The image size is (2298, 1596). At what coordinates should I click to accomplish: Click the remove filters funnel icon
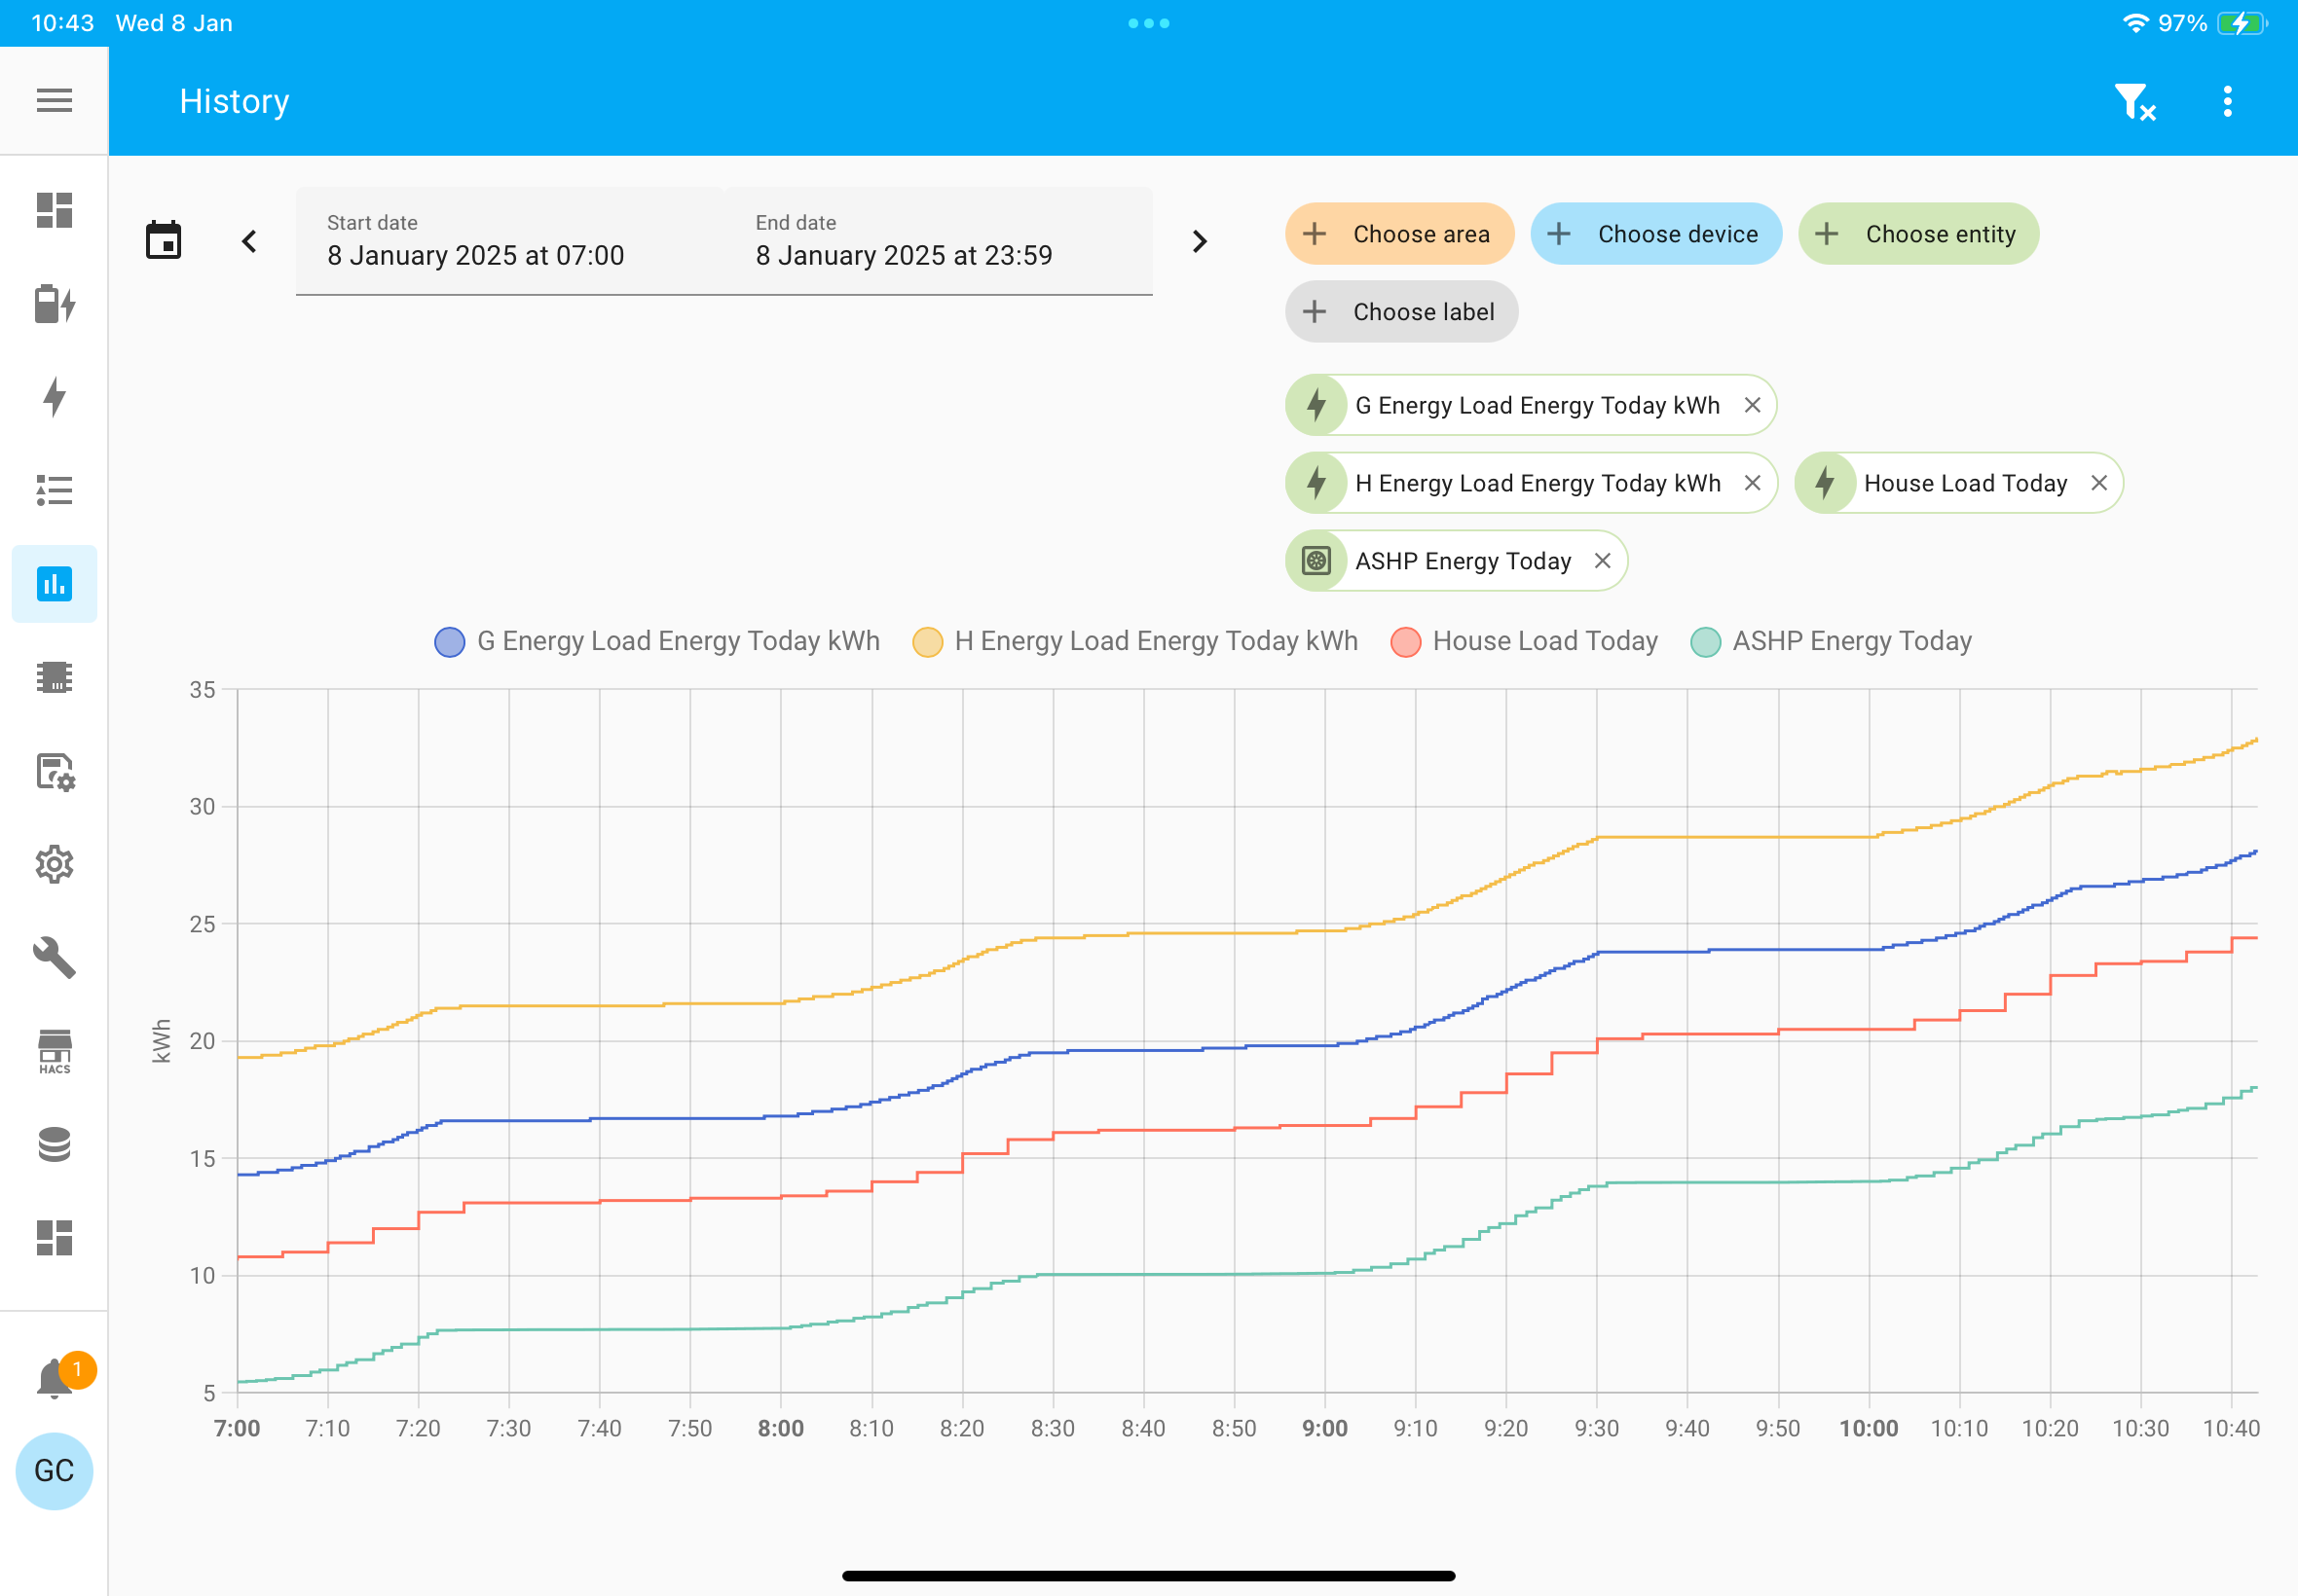pos(2134,101)
